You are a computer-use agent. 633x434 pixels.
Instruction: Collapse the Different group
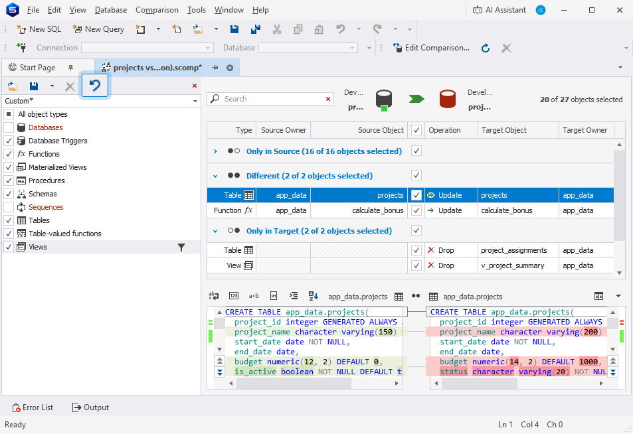coord(215,176)
